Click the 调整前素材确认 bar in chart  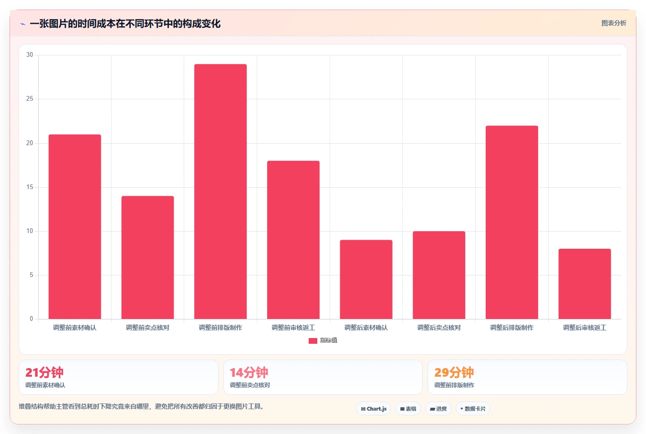click(75, 227)
